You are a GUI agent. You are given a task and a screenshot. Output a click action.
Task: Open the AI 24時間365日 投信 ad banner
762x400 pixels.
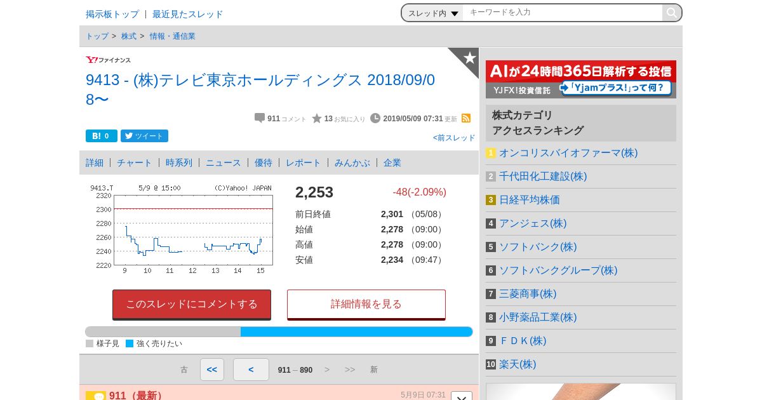[x=581, y=79]
